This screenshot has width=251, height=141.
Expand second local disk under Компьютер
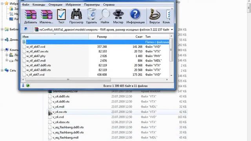tap(7, 60)
